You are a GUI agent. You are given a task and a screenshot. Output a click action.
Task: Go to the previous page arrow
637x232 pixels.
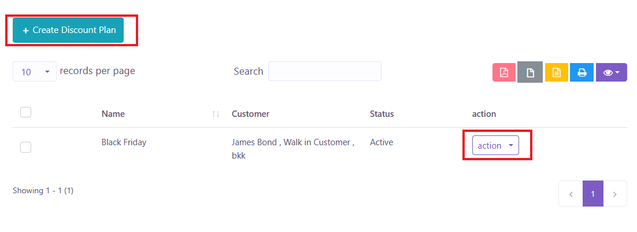(571, 194)
